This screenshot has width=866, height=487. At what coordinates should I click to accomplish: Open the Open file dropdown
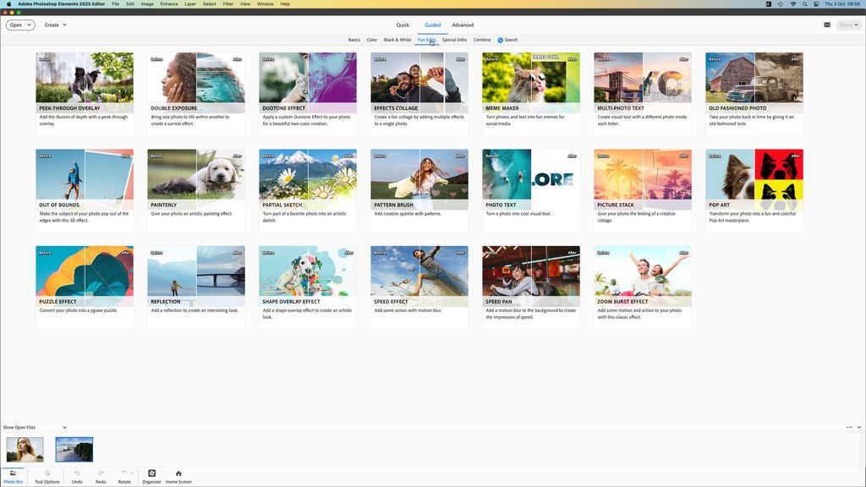[19, 25]
